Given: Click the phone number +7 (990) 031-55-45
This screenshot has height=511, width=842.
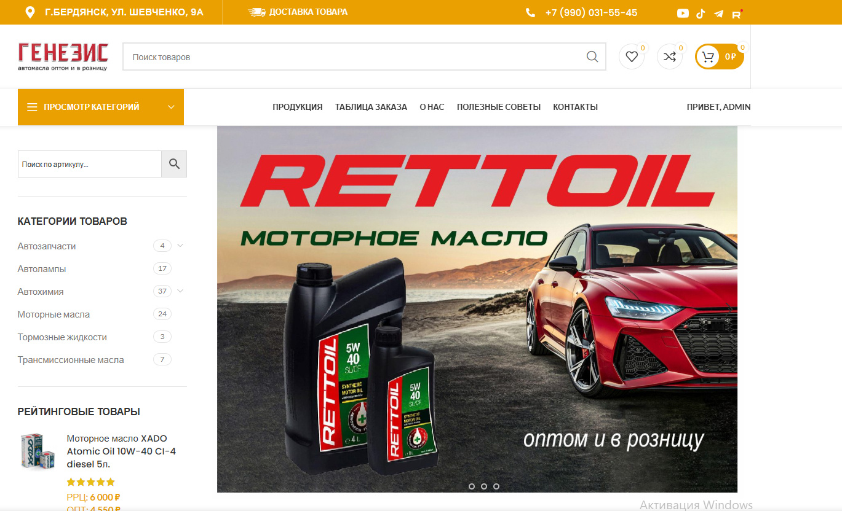Looking at the screenshot, I should coord(591,13).
